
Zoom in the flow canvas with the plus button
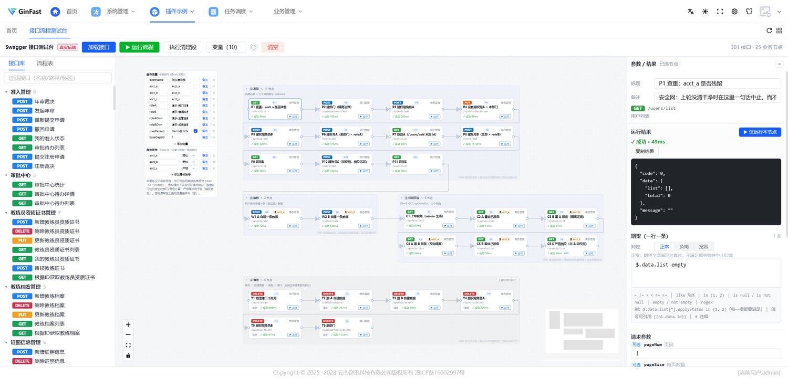(128, 324)
